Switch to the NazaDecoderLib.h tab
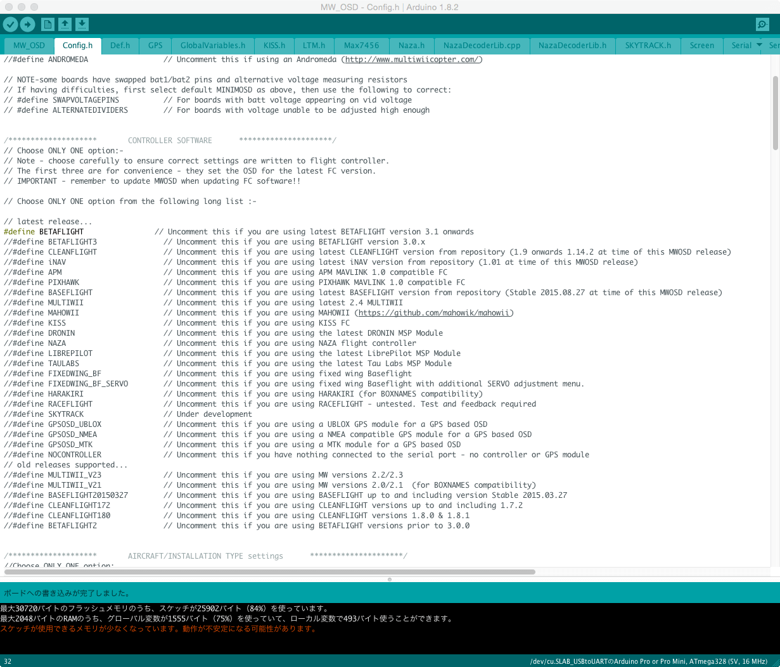780x667 pixels. (x=573, y=46)
